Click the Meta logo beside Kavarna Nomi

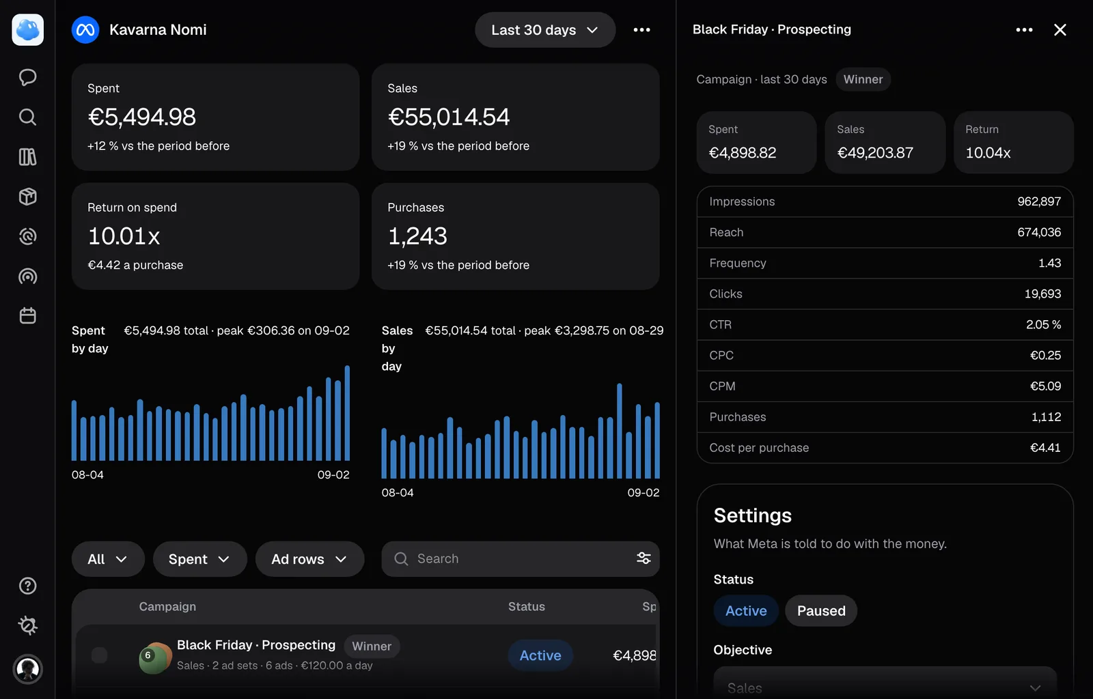[85, 30]
